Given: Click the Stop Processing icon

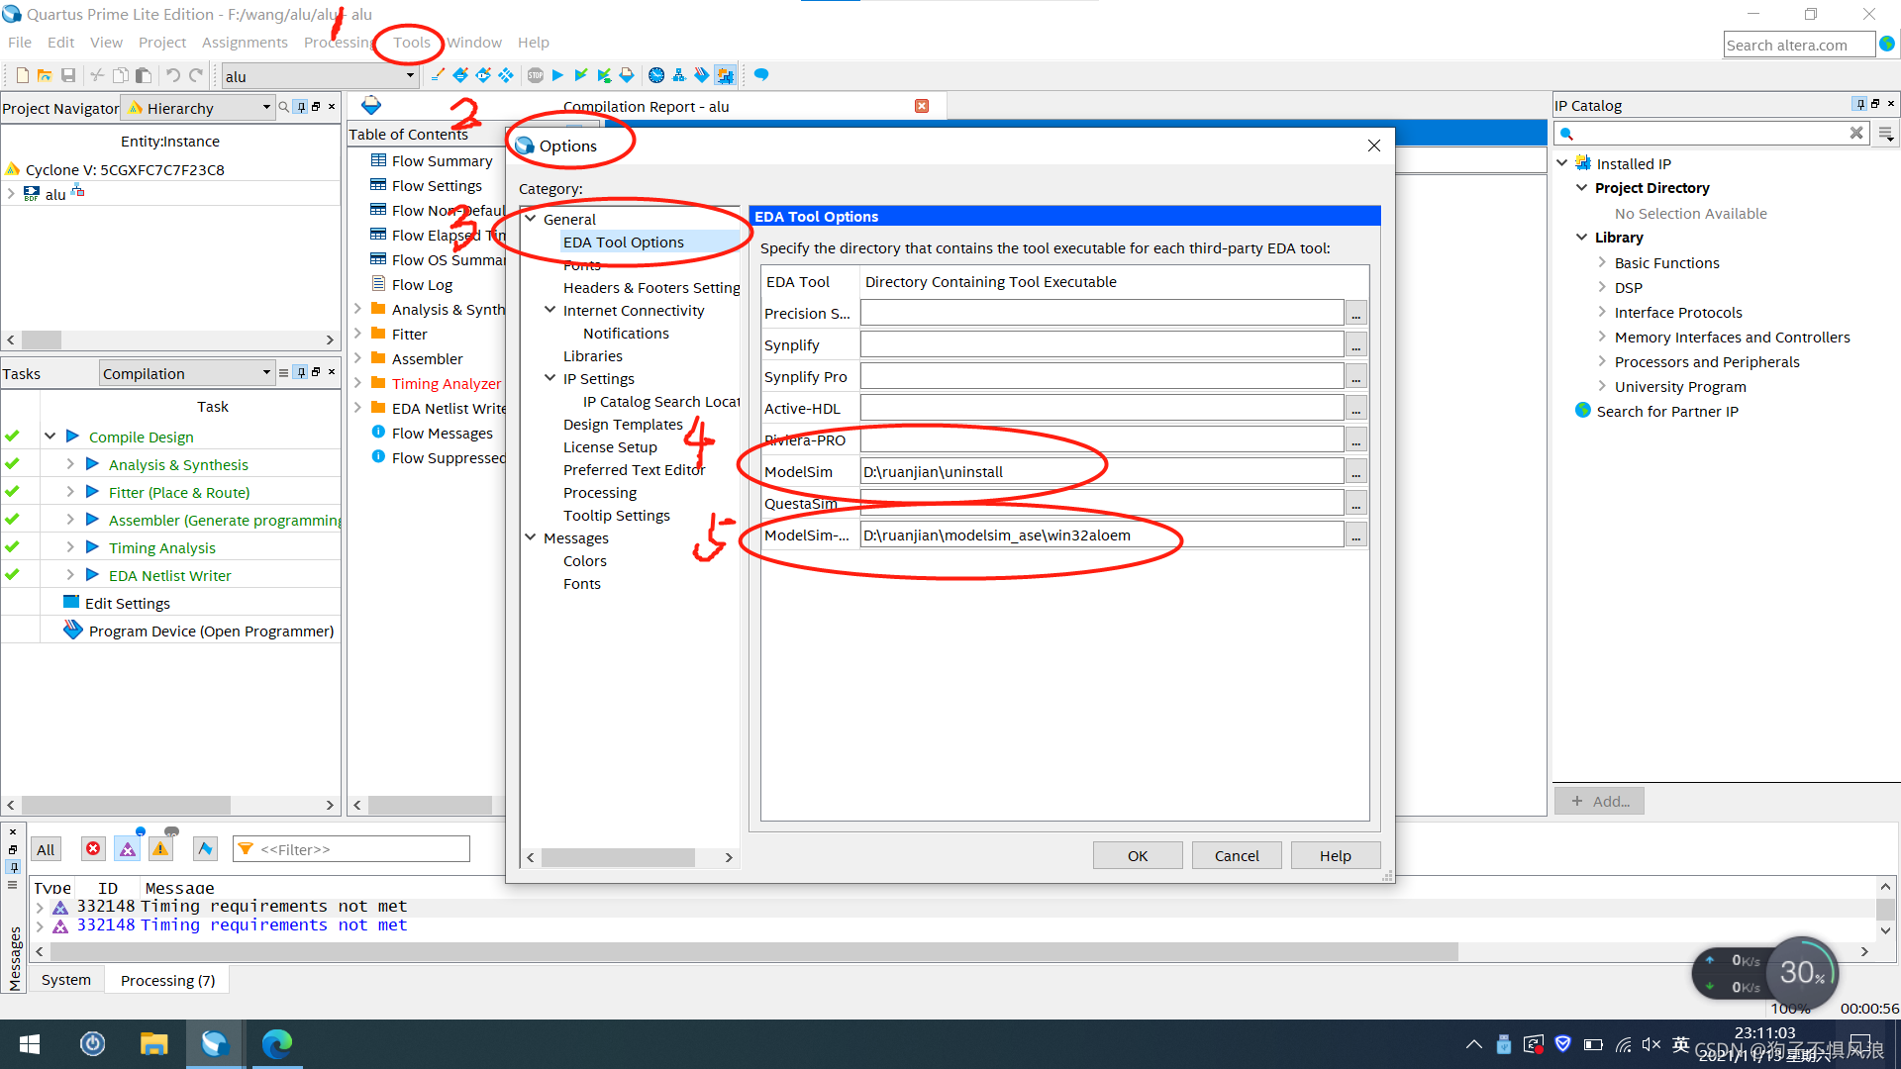Looking at the screenshot, I should coord(536,75).
